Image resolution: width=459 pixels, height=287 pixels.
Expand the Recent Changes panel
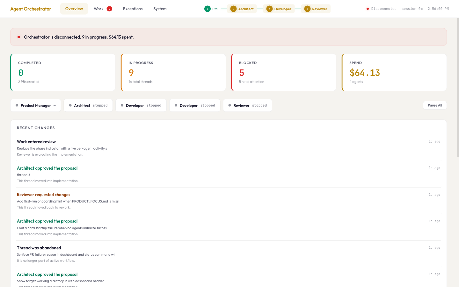[36, 128]
